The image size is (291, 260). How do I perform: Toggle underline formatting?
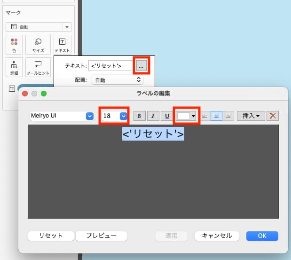pos(166,116)
